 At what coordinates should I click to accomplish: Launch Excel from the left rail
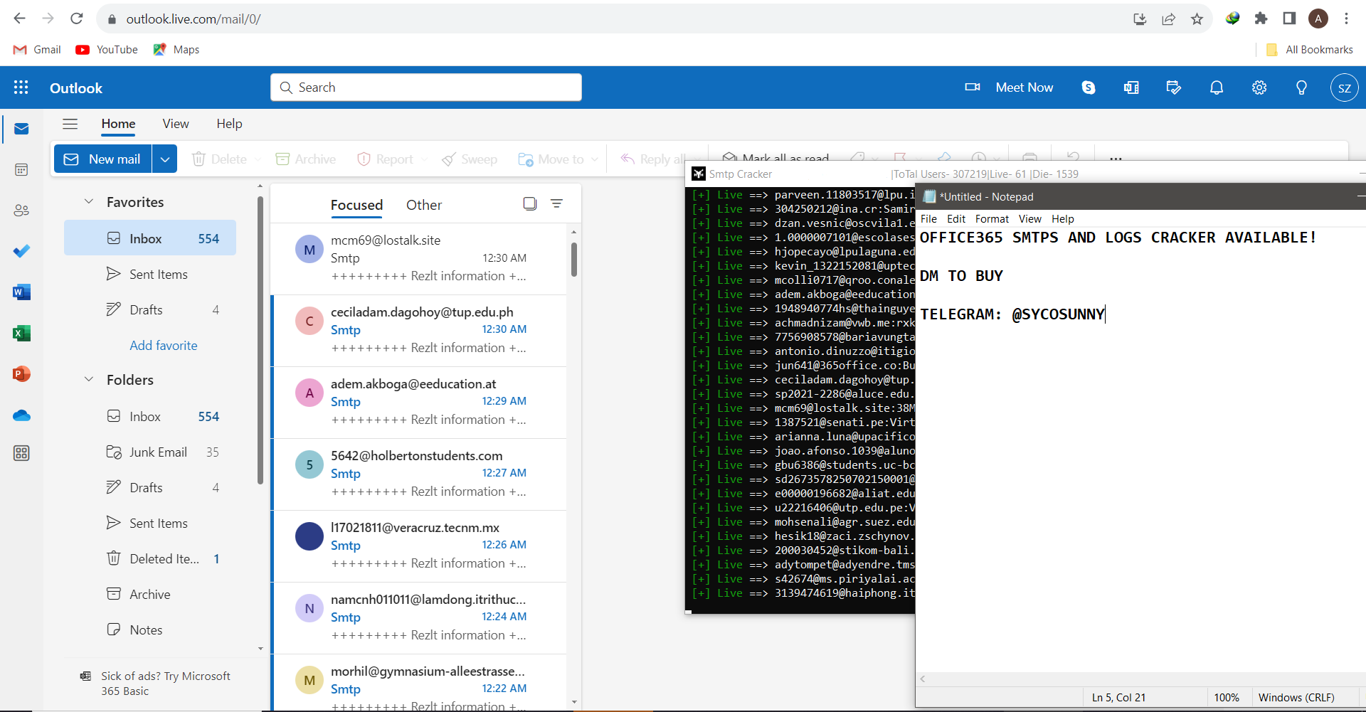coord(21,333)
